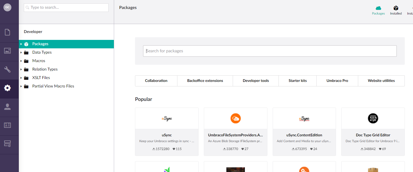
Task: Click the download icon on uSync.ContentEdition card
Action: (293, 149)
